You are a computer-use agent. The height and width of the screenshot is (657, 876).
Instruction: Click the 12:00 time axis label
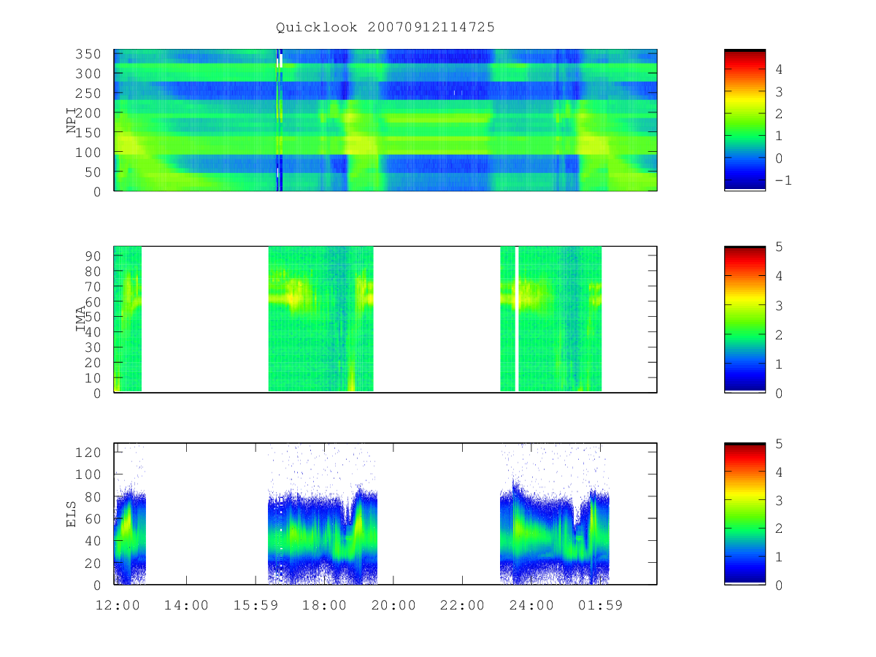point(118,605)
